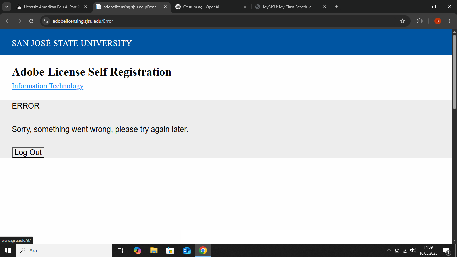
Task: Close the adobelicensing.sjsu.edu/Error tab
Action: 165,7
